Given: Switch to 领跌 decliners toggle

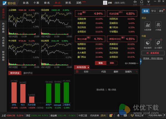Looking at the screenshot, I should [x=112, y=63].
